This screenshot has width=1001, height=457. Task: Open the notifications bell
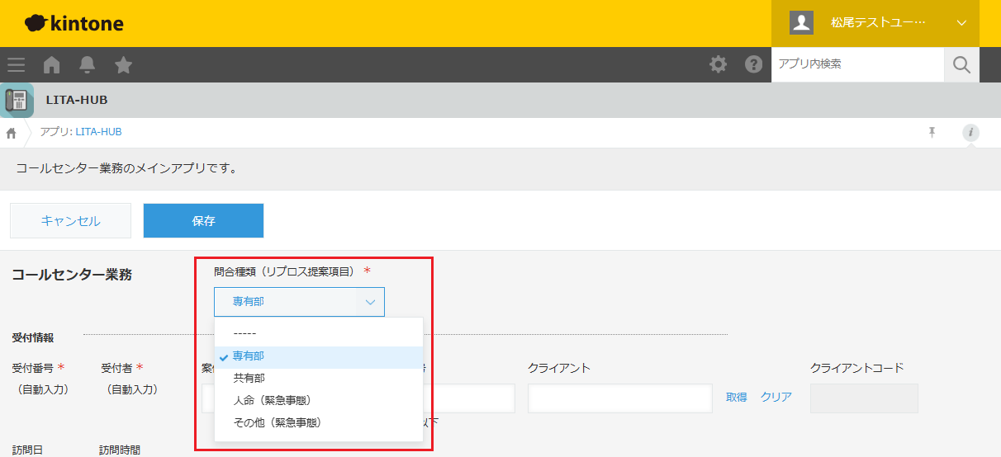coord(87,65)
